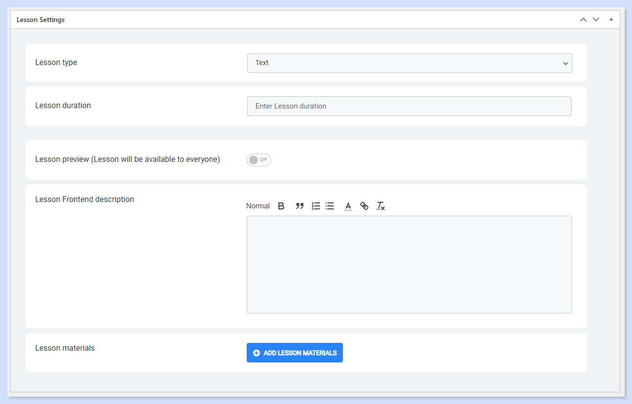
Task: Click the 'Lesson type' label
Action: point(56,62)
